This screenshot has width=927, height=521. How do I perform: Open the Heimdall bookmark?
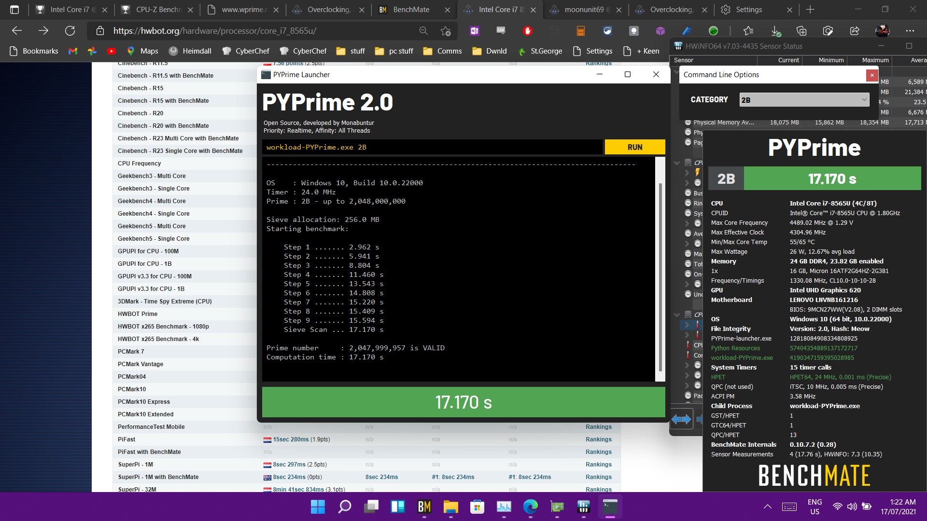coord(190,51)
